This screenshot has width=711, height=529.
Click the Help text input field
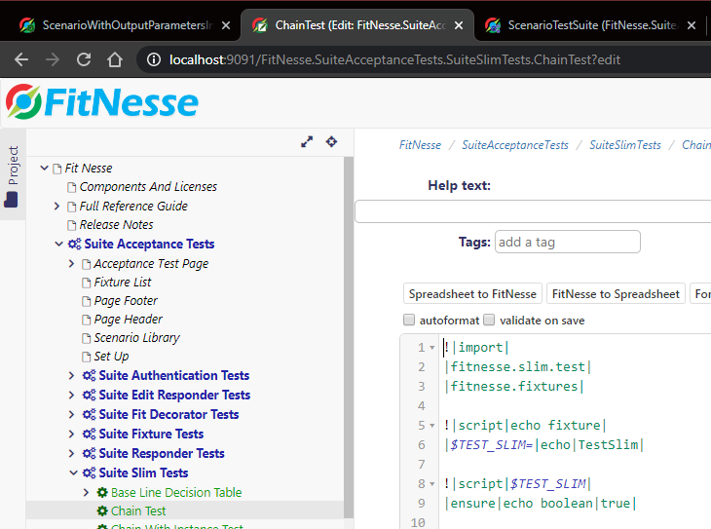pos(533,211)
